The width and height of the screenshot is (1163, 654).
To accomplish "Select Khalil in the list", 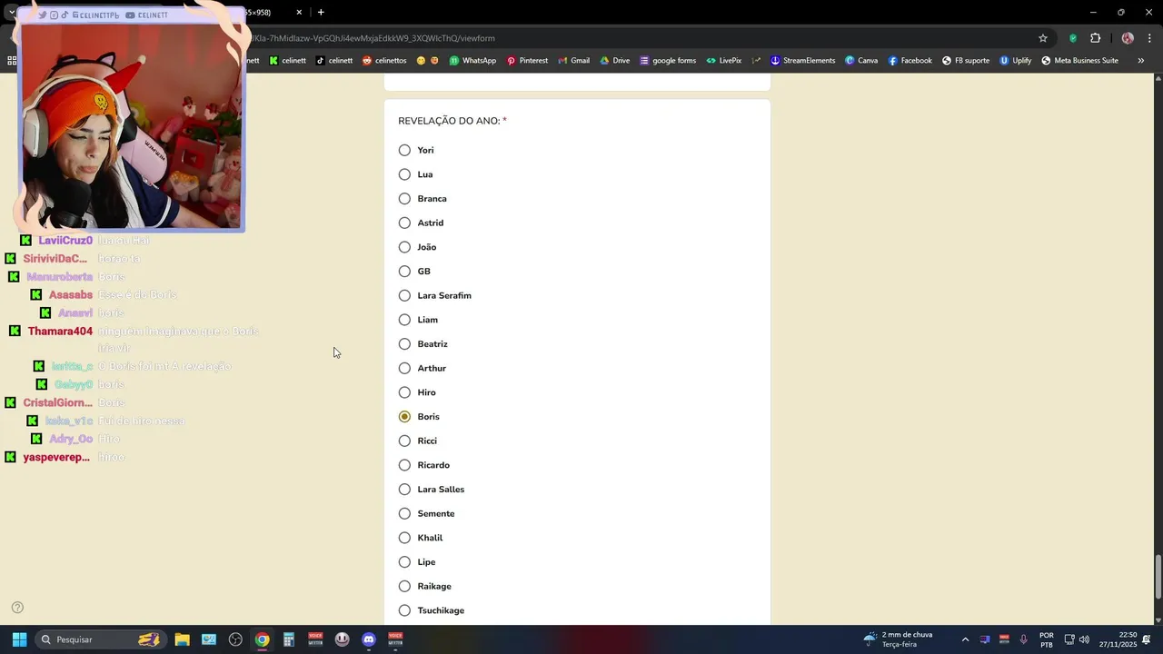I will (x=404, y=538).
